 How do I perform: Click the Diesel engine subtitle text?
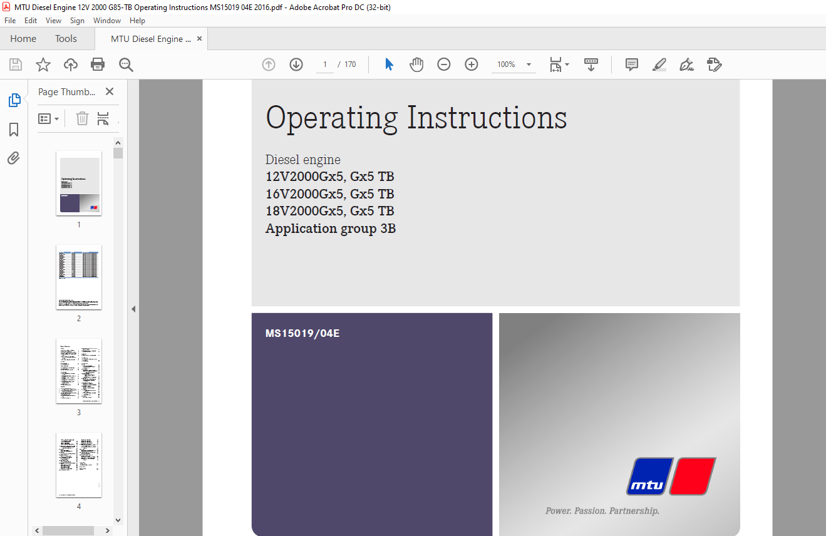[x=303, y=160]
